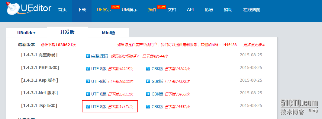Click the 总计下载1830621次 text
322x119 pixels.
59,45
